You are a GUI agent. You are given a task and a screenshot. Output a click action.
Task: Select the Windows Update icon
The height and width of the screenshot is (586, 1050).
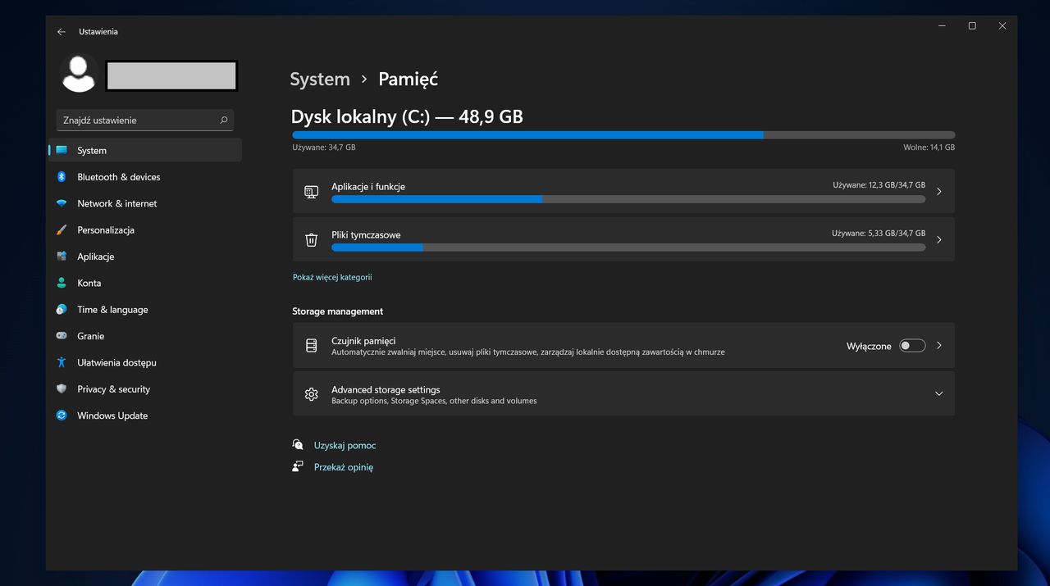62,416
